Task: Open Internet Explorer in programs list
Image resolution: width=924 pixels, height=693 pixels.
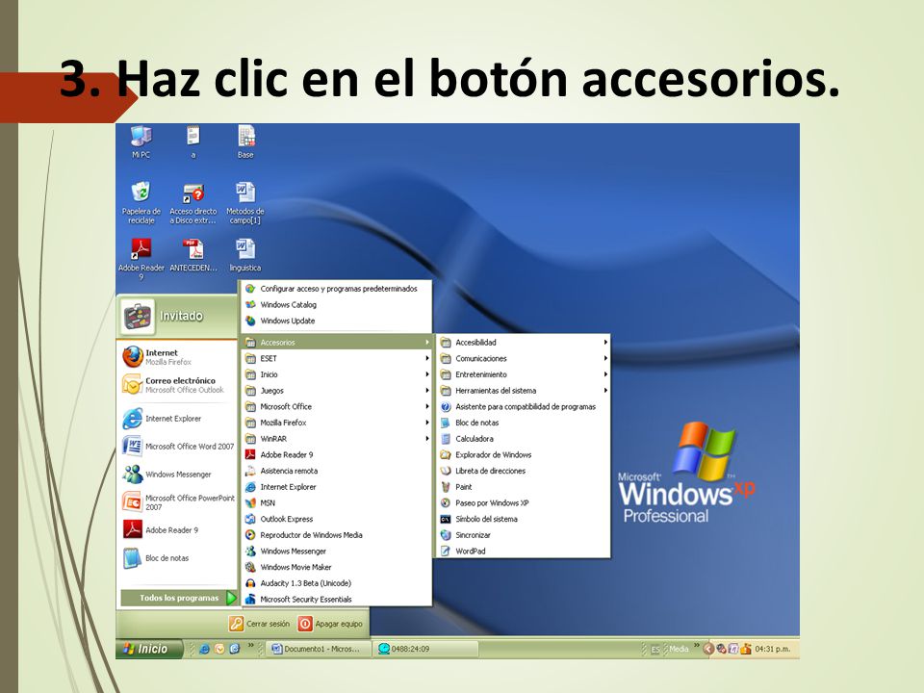Action: click(x=337, y=487)
